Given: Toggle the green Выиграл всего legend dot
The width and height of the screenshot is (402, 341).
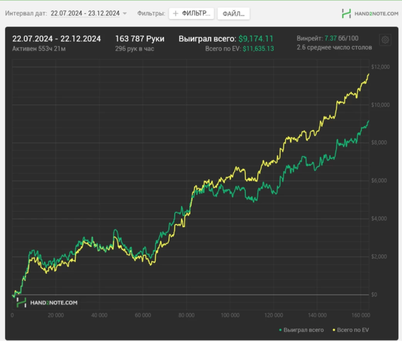Looking at the screenshot, I should (x=280, y=330).
